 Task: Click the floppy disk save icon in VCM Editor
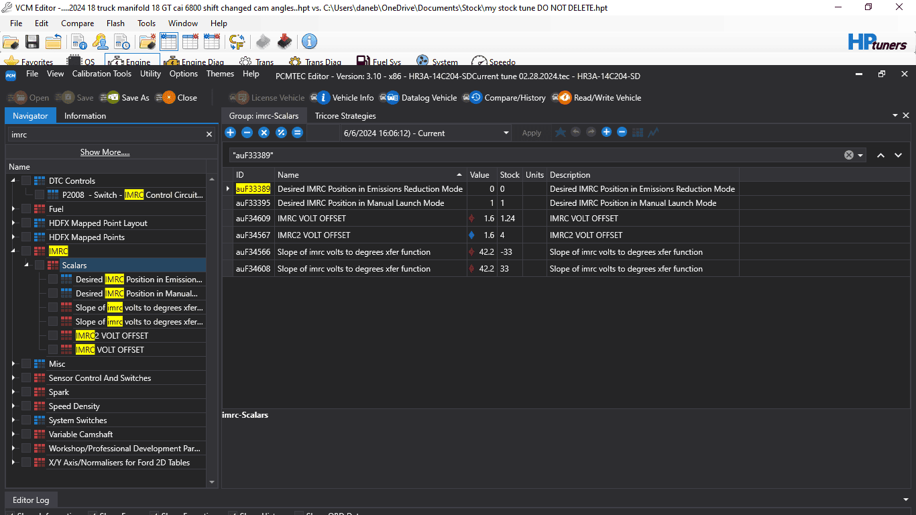(x=32, y=42)
